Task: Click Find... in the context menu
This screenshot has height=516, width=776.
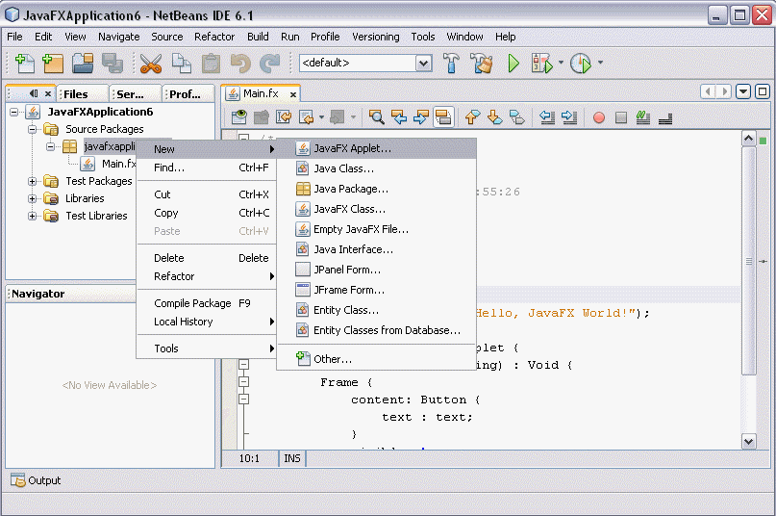Action: point(207,168)
